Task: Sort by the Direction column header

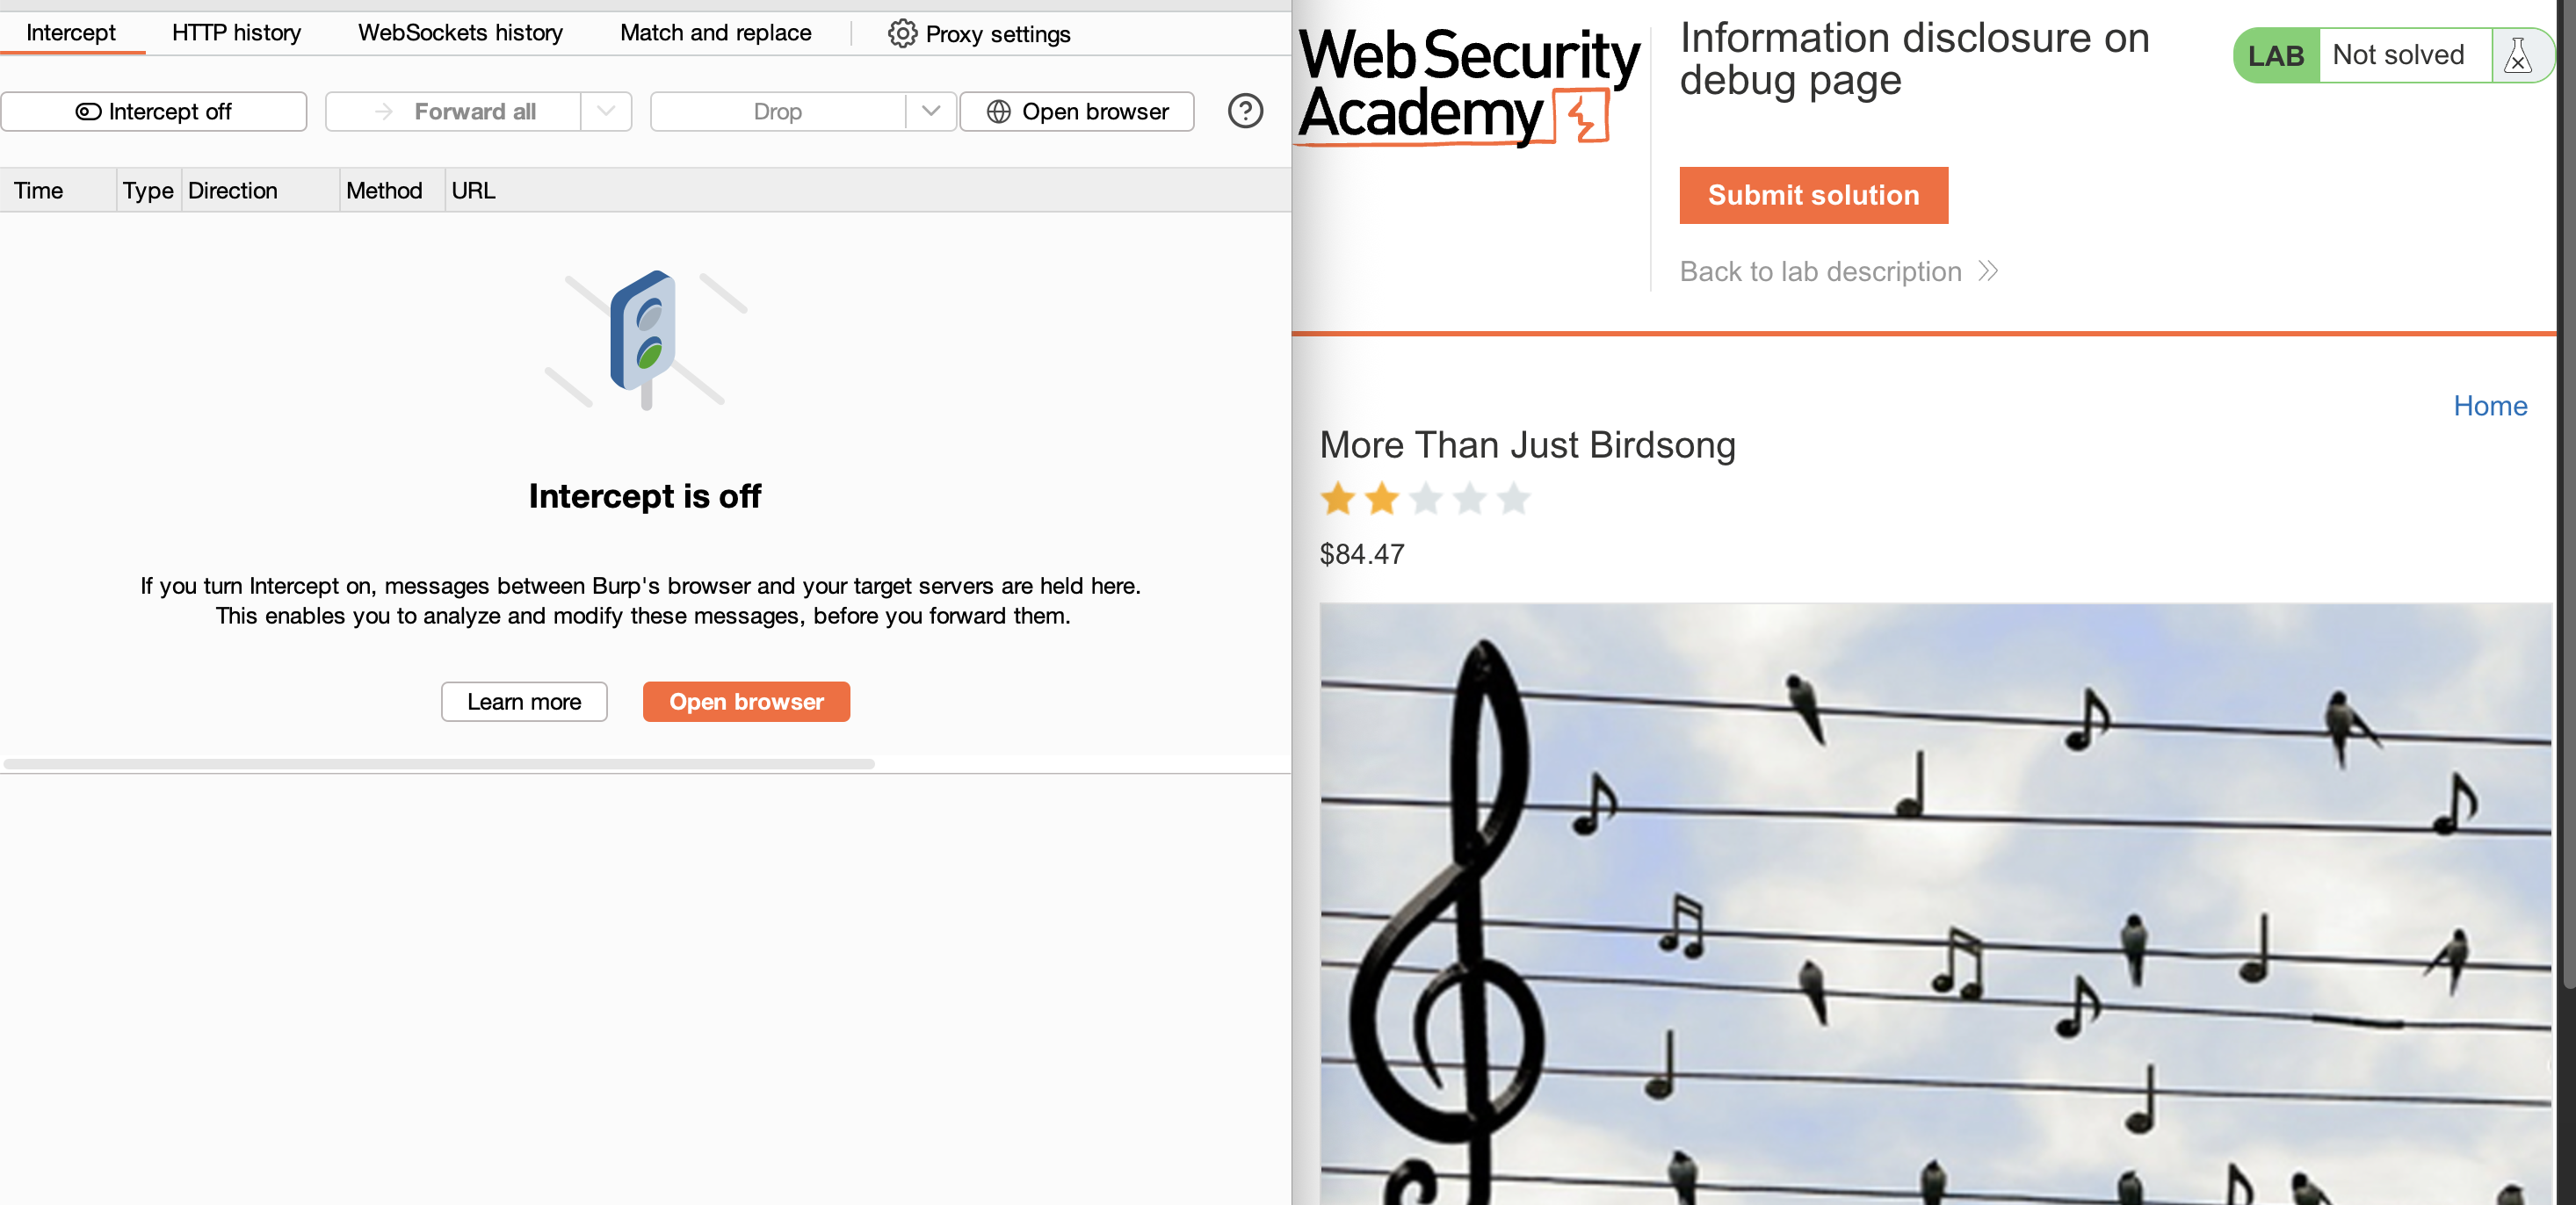Action: click(233, 190)
